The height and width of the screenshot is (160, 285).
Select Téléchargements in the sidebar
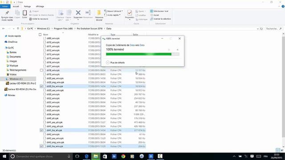click(x=18, y=70)
